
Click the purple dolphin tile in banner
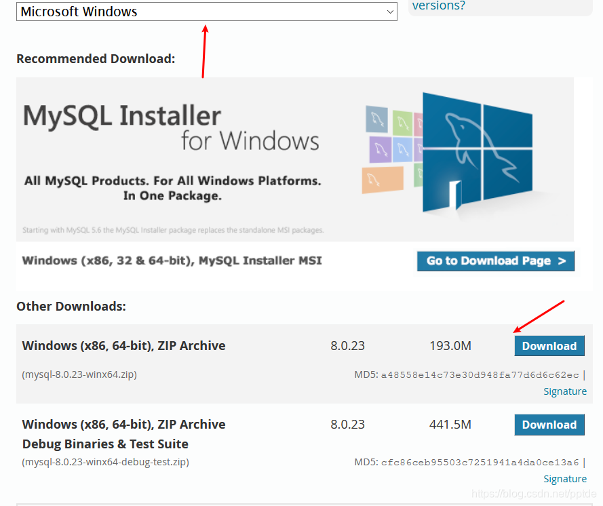pos(381,150)
